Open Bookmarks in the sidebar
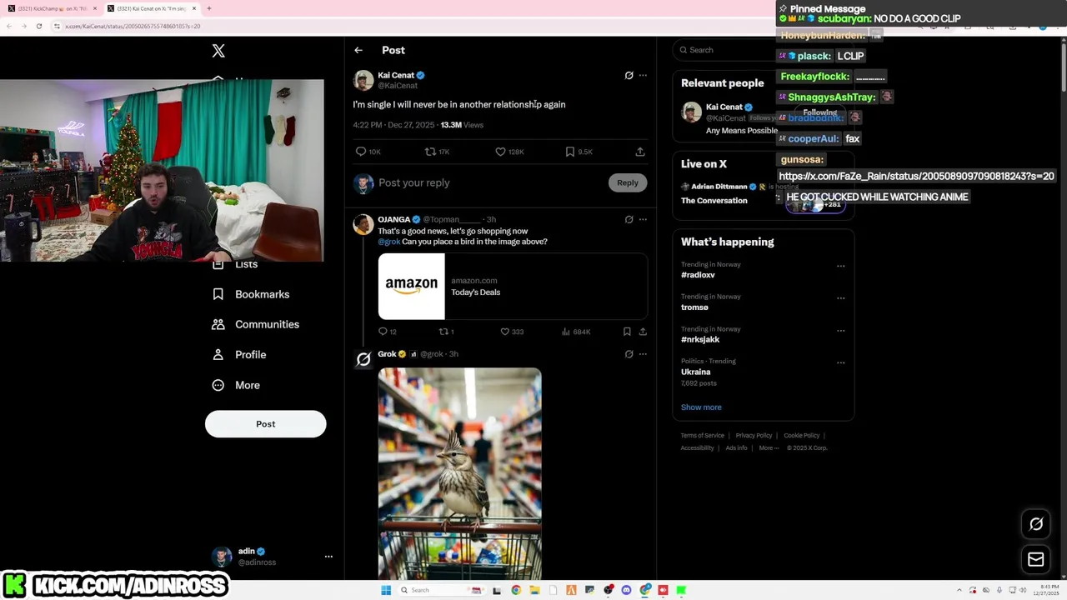 pyautogui.click(x=251, y=294)
